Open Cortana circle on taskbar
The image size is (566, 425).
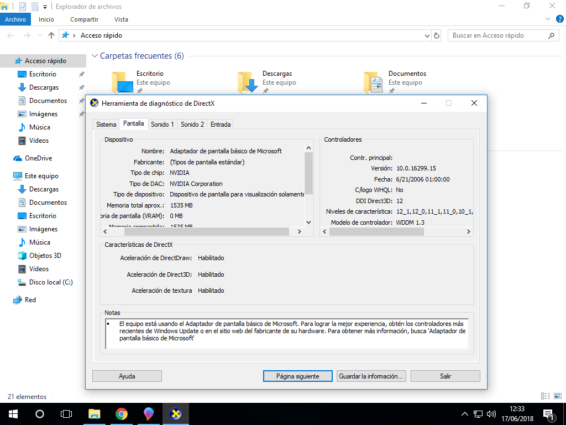point(40,414)
